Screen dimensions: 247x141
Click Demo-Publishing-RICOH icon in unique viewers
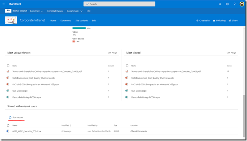pyautogui.click(x=8, y=97)
